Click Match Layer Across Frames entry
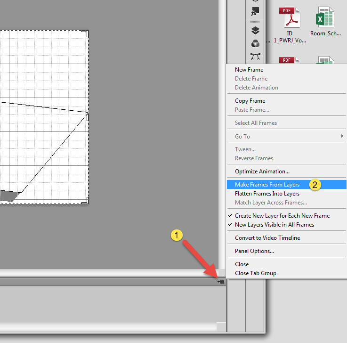The image size is (347, 343). 286,203
